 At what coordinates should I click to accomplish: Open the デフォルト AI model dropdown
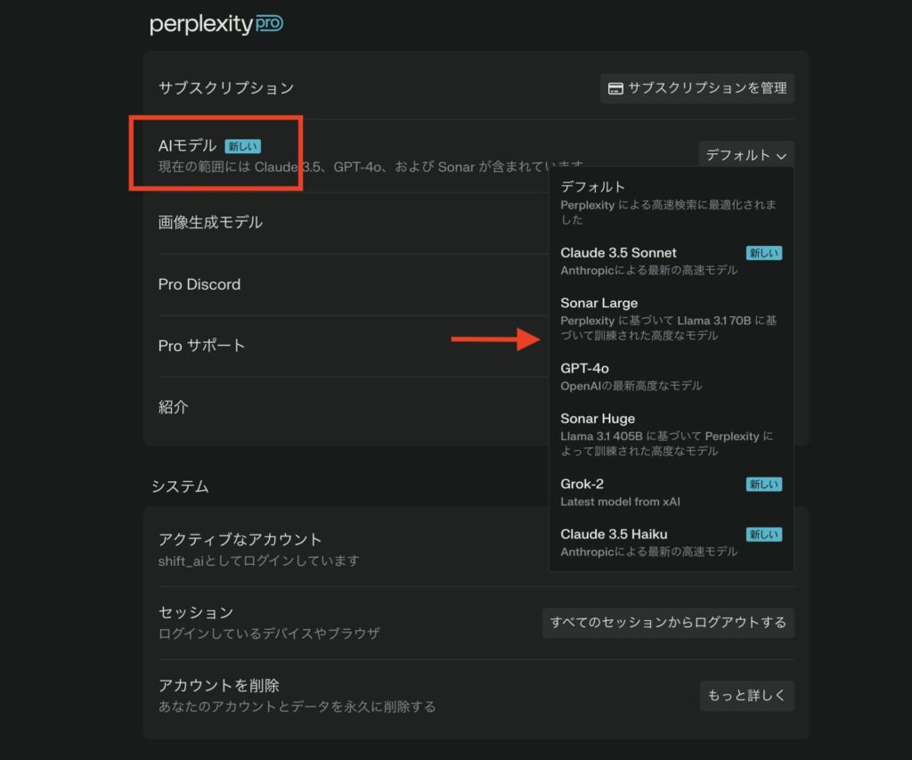coord(745,155)
